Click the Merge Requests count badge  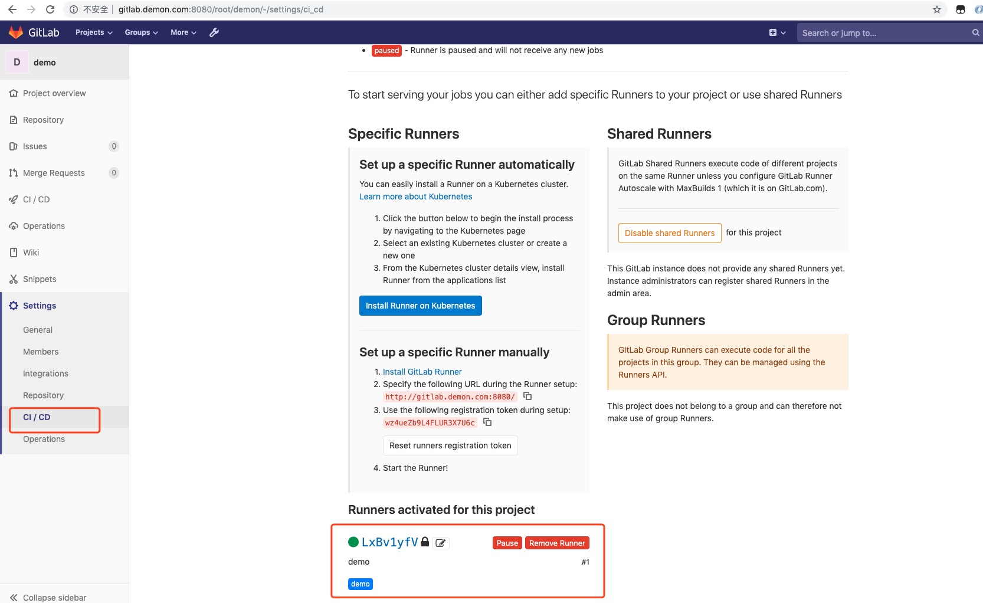pyautogui.click(x=114, y=173)
